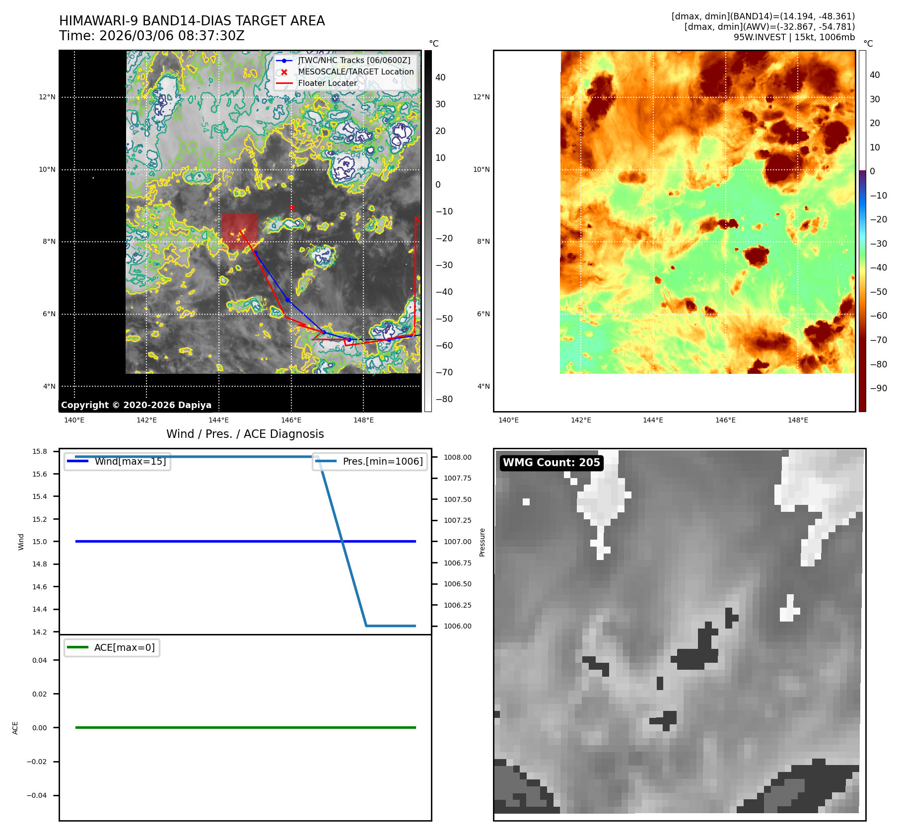
Task: Click the red X icon in the map legend
Action: click(284, 72)
